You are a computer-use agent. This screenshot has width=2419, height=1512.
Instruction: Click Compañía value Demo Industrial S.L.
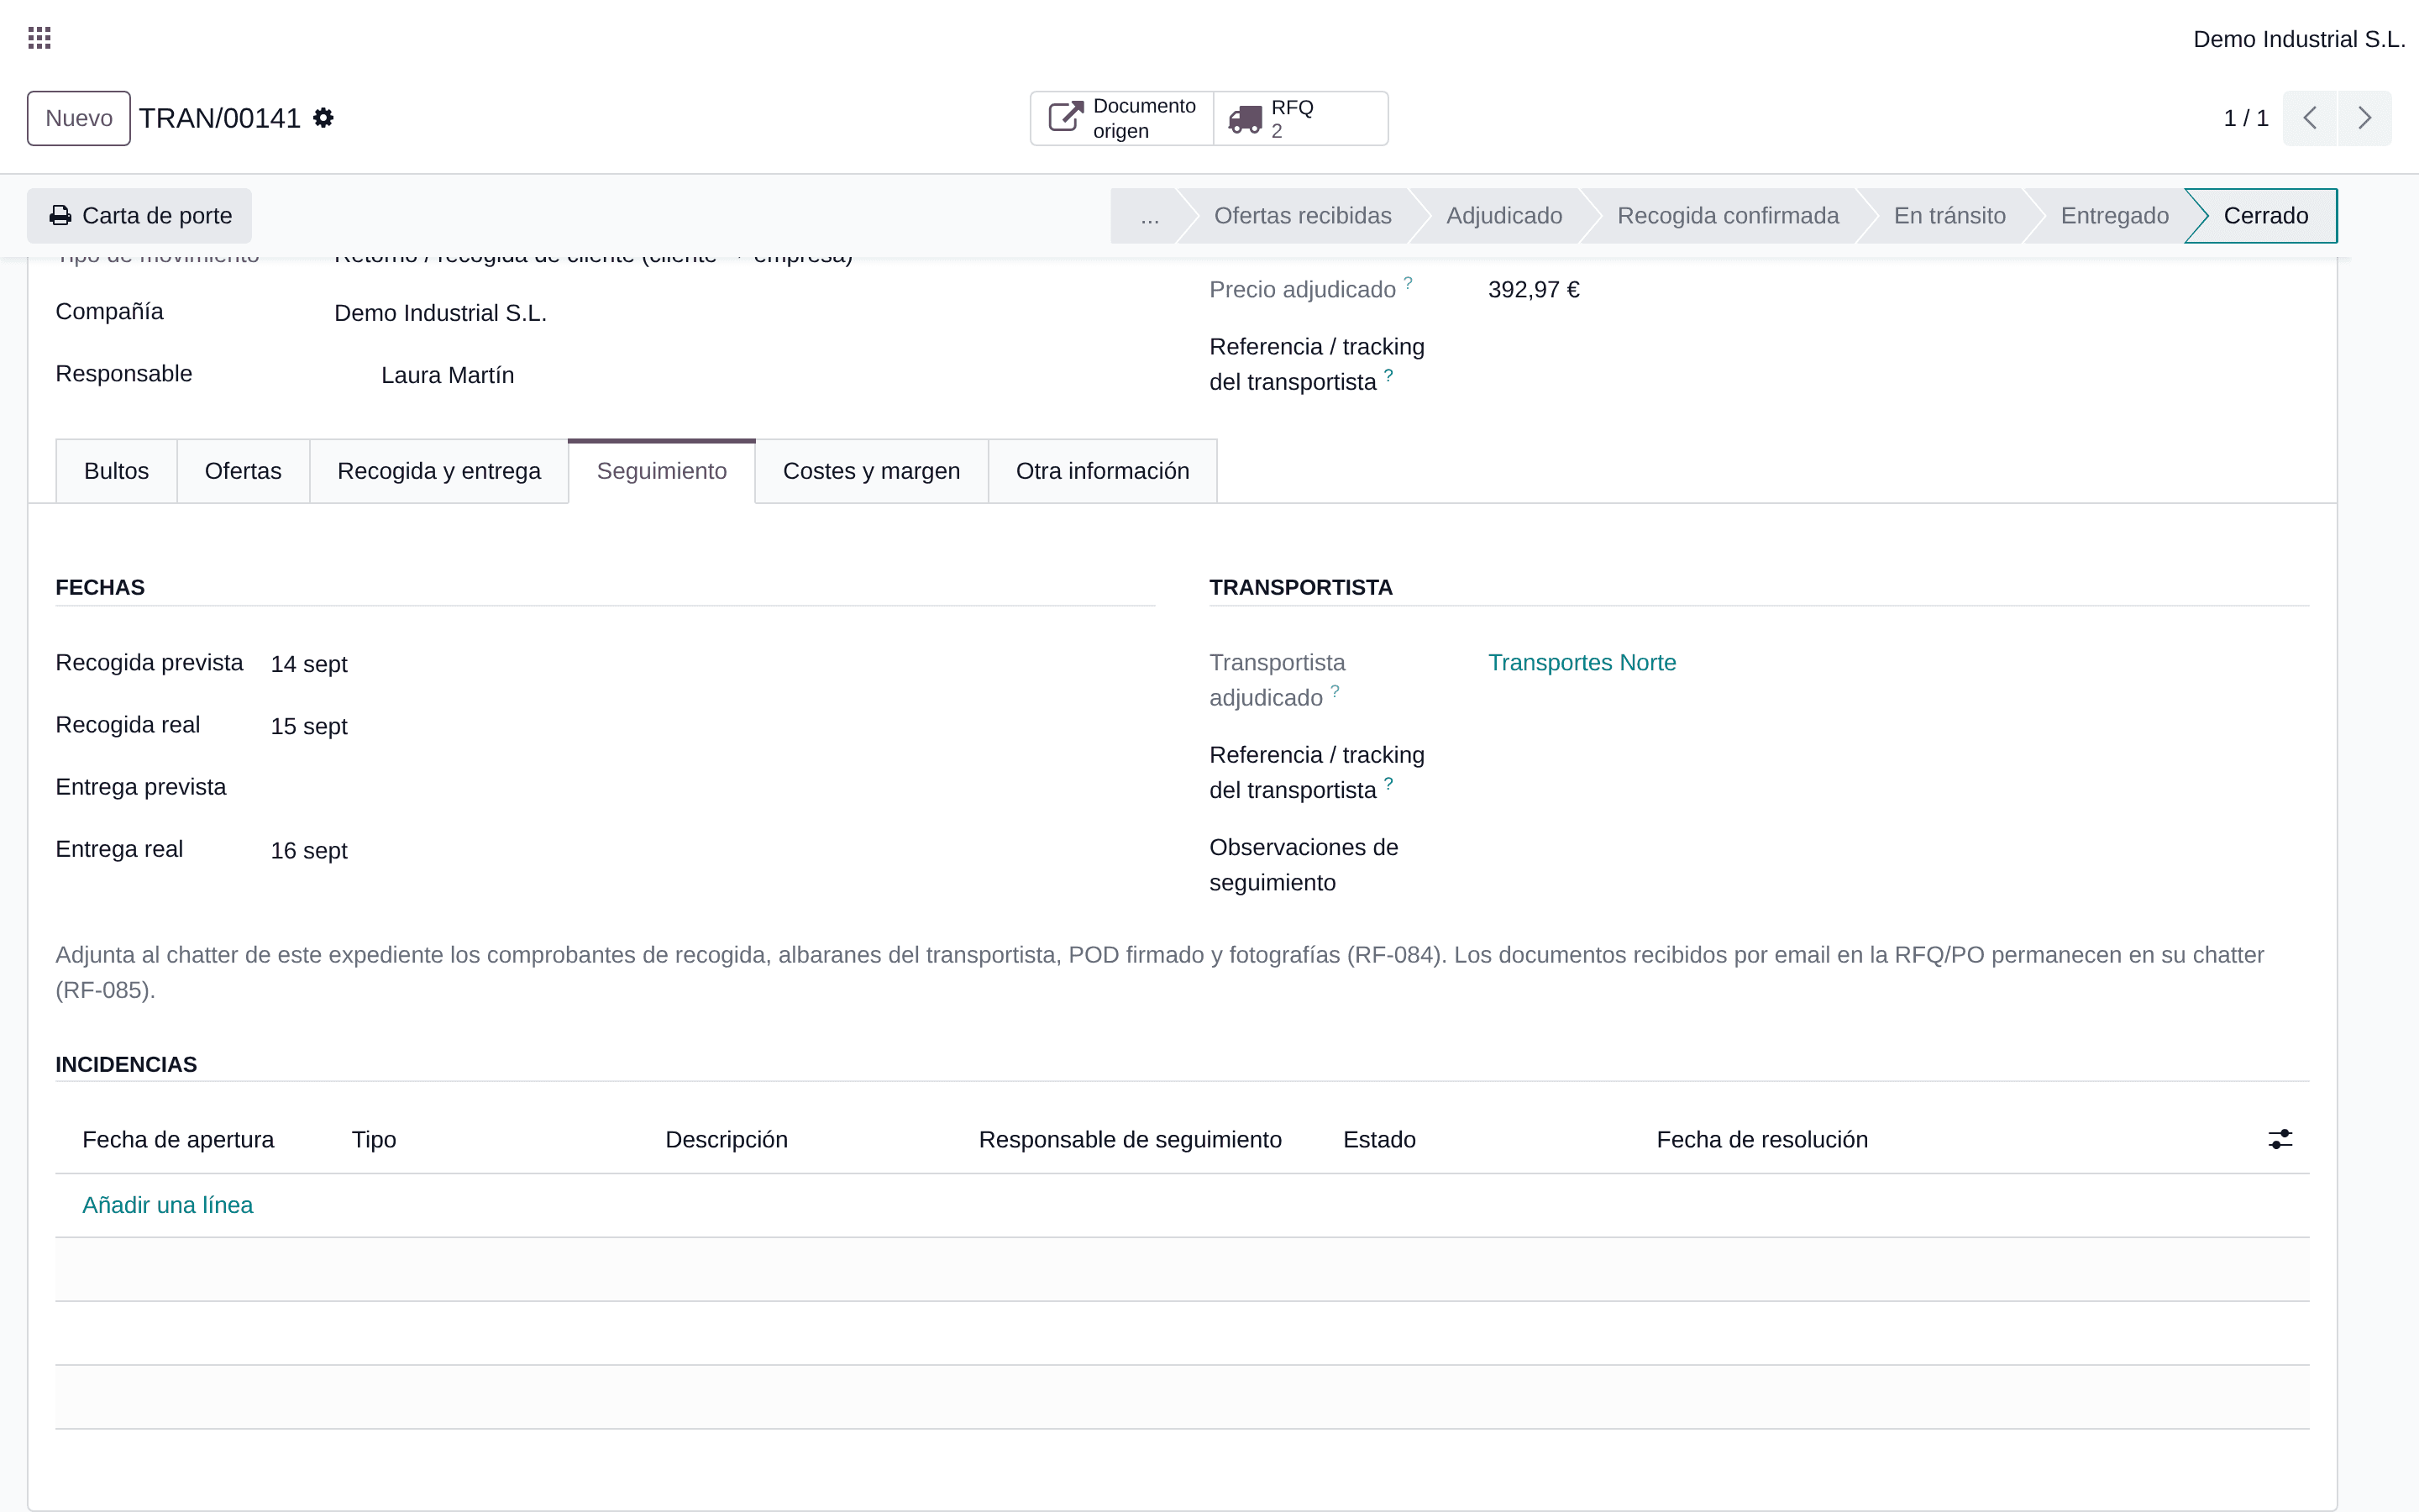click(440, 313)
